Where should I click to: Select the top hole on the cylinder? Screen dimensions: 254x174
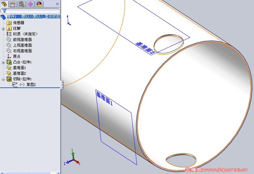click(x=168, y=44)
